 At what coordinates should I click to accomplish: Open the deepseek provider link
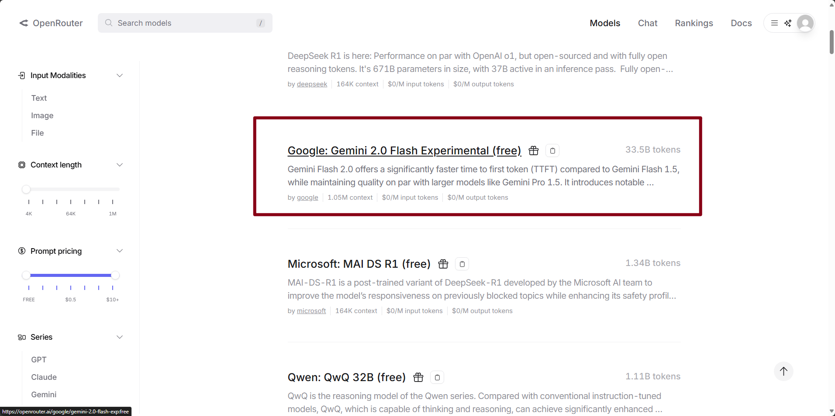click(312, 84)
